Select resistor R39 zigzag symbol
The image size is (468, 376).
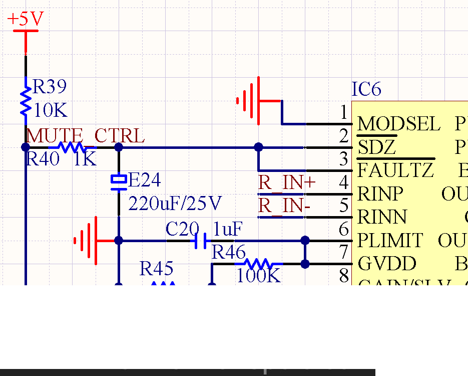[x=26, y=101]
